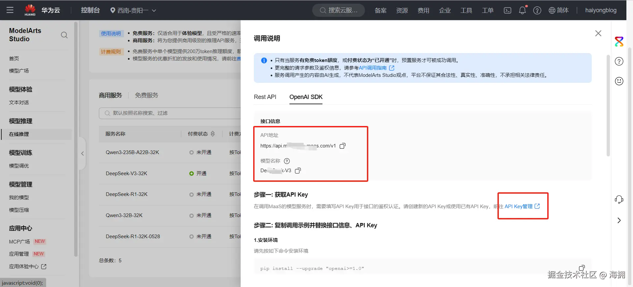The width and height of the screenshot is (633, 287).
Task: Open the help question mark in header
Action: pyautogui.click(x=537, y=10)
